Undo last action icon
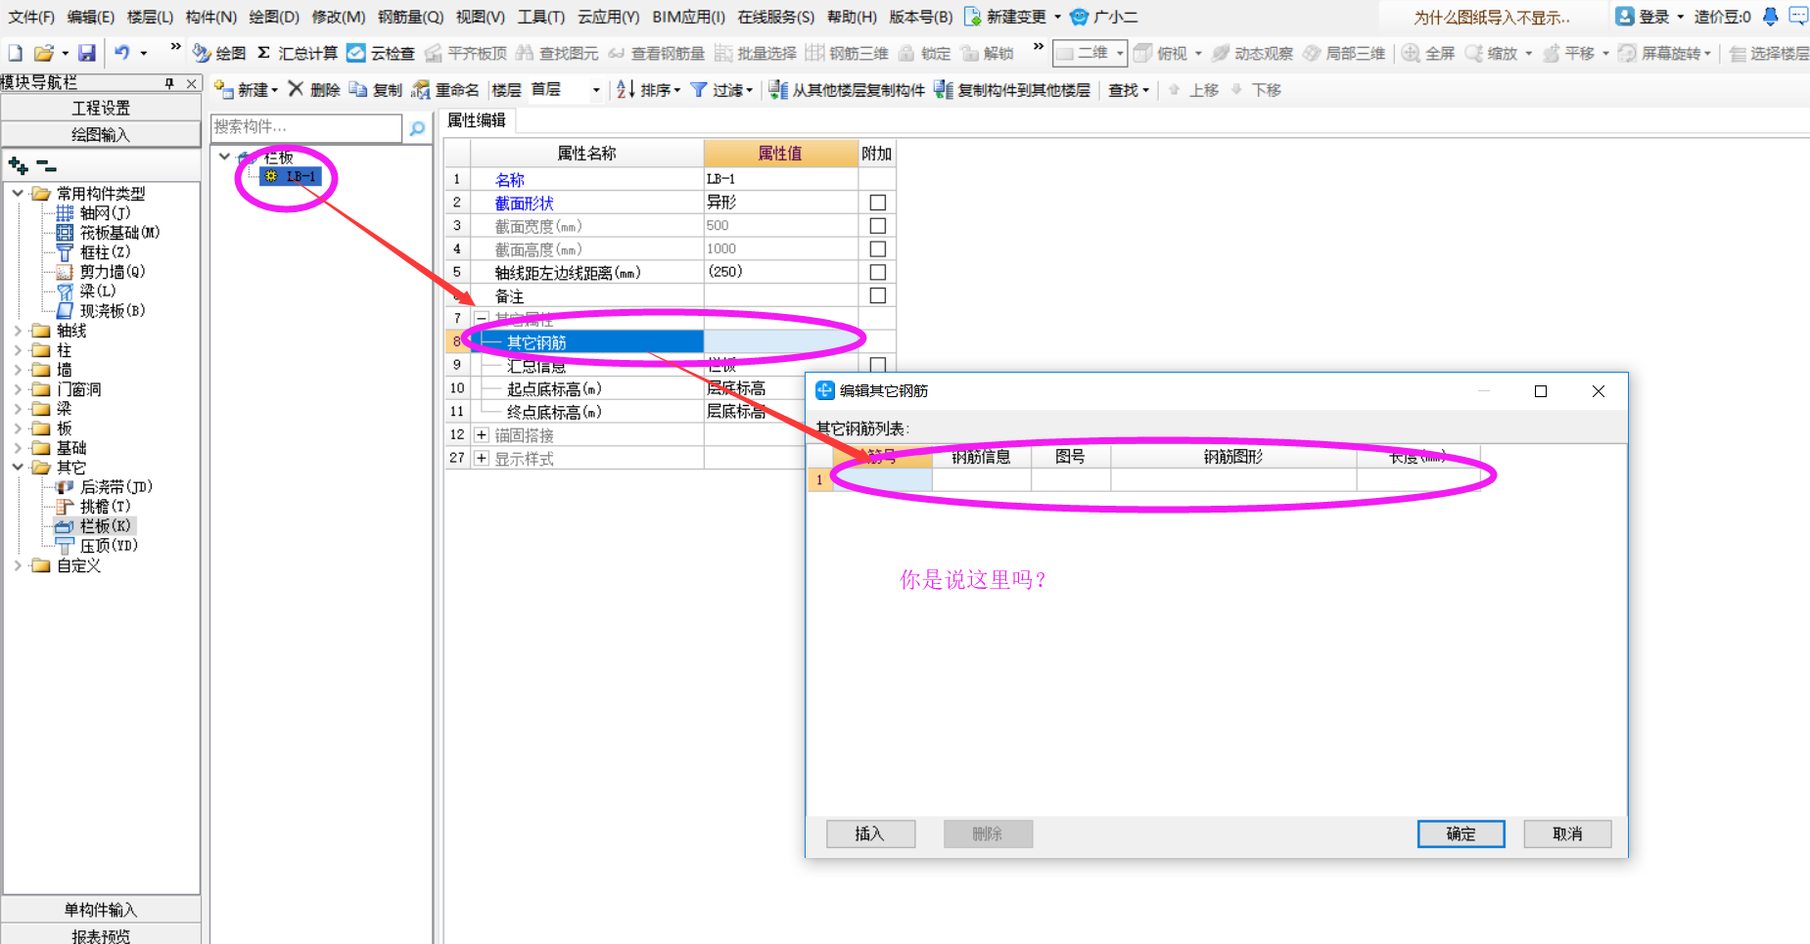 (x=121, y=53)
